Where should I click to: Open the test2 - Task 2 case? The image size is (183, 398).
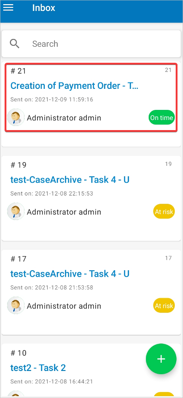tap(38, 367)
